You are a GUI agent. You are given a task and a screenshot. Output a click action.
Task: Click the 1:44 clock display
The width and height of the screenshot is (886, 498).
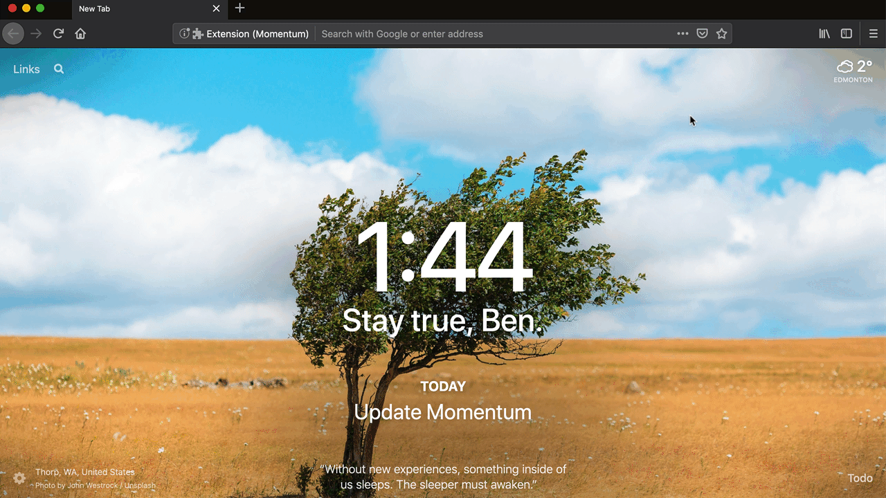click(444, 256)
